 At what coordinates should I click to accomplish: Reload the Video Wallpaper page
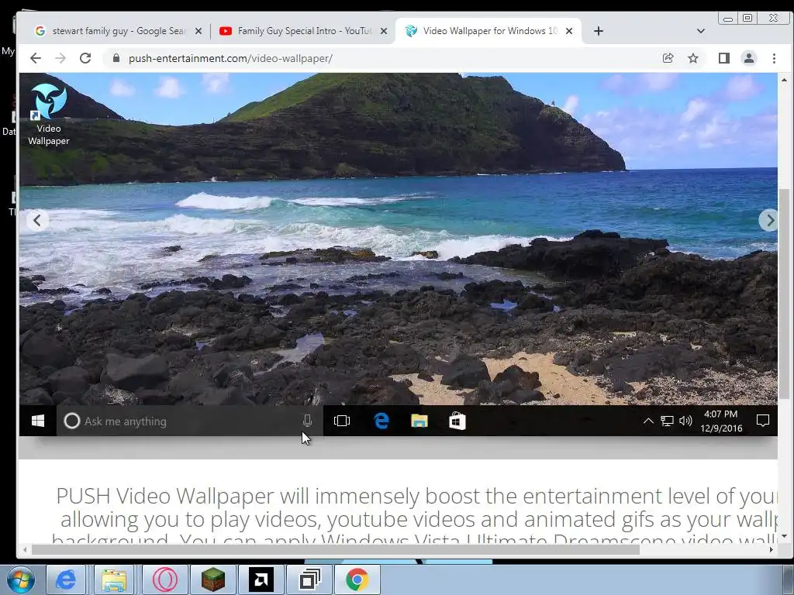point(85,58)
